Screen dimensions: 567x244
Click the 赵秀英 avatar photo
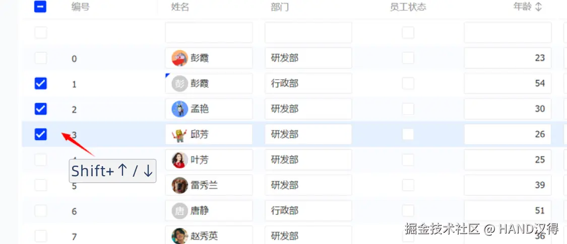point(180,235)
